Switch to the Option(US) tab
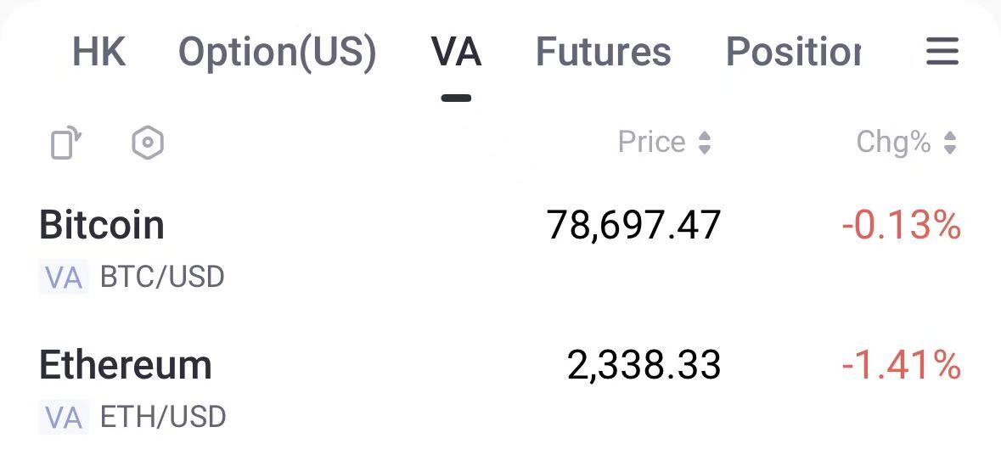Screen dimensions: 1001x455 pyautogui.click(x=277, y=52)
